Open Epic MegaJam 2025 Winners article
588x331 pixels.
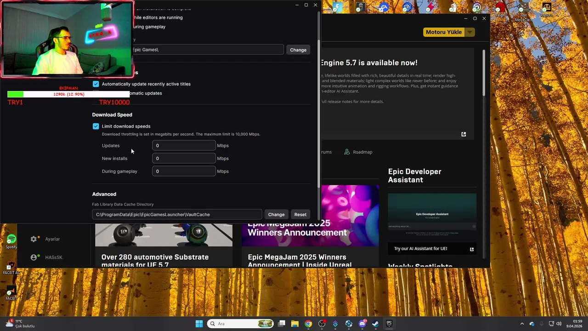300,261
